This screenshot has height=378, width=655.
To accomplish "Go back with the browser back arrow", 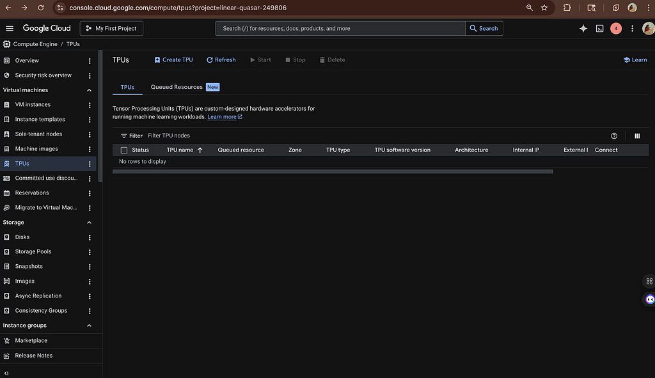I will [8, 8].
